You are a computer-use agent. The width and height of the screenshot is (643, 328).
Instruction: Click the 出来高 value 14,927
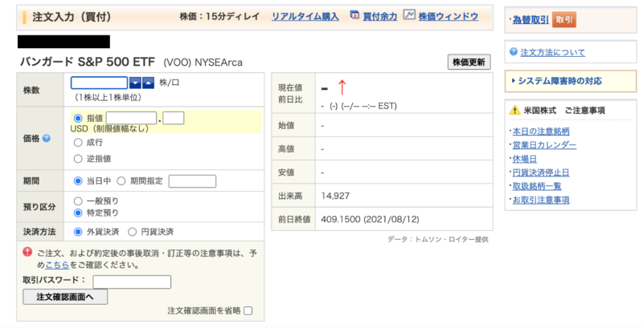pos(335,196)
